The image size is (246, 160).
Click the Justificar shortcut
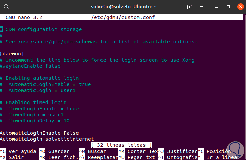[182, 151]
